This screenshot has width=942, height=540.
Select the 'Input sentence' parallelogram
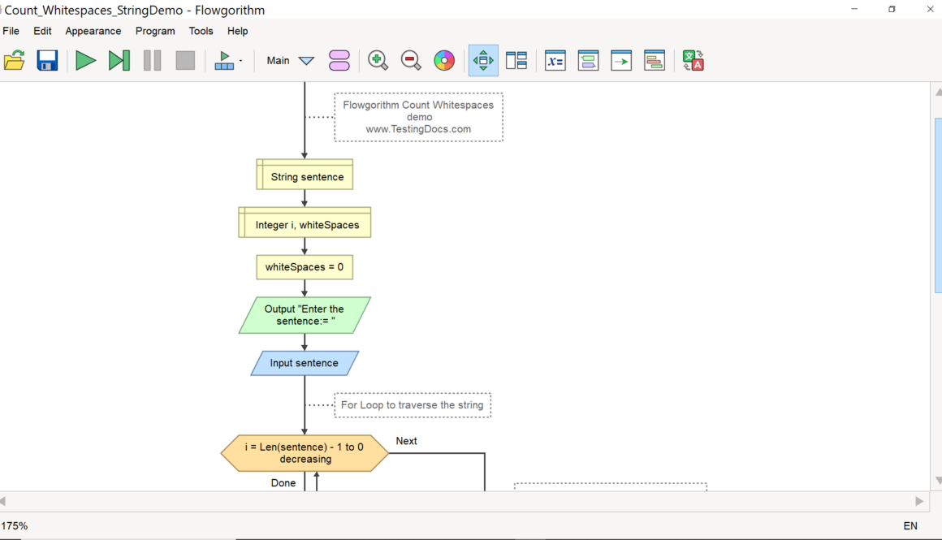(305, 364)
